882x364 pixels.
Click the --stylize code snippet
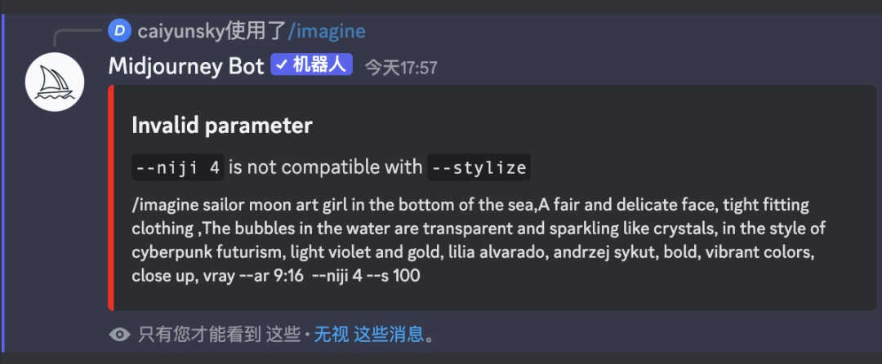click(x=479, y=168)
